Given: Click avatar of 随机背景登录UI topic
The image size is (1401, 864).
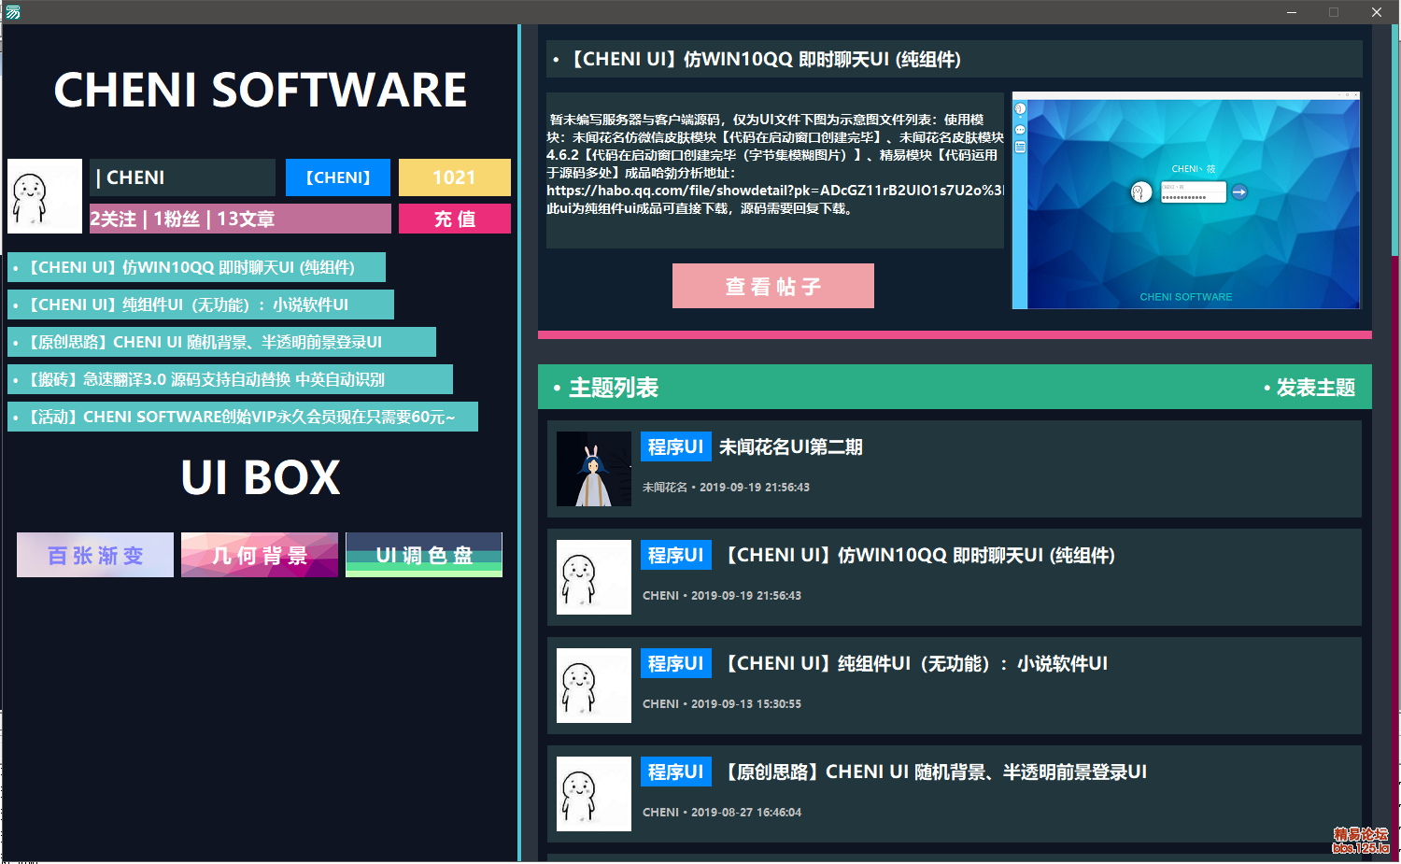Looking at the screenshot, I should point(594,794).
